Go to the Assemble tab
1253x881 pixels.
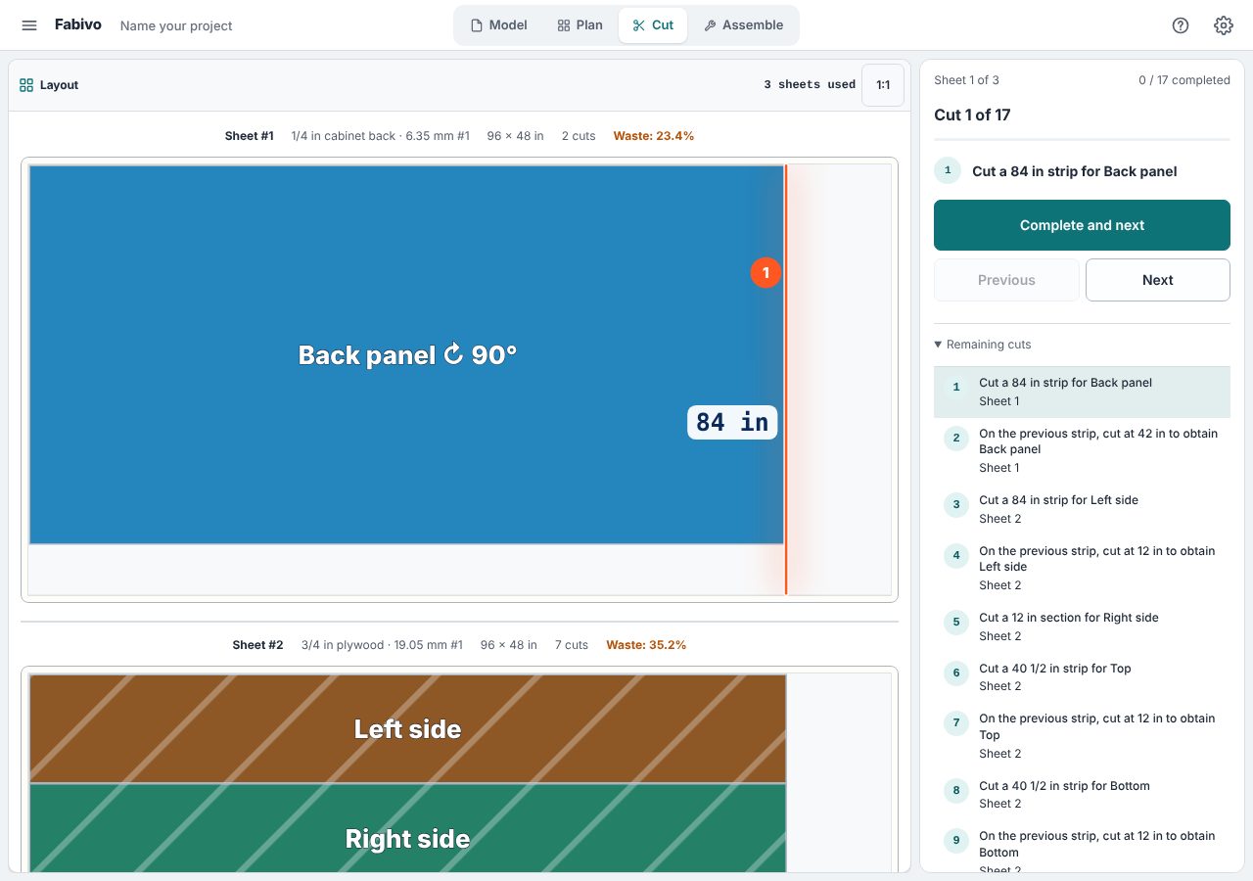tap(743, 25)
